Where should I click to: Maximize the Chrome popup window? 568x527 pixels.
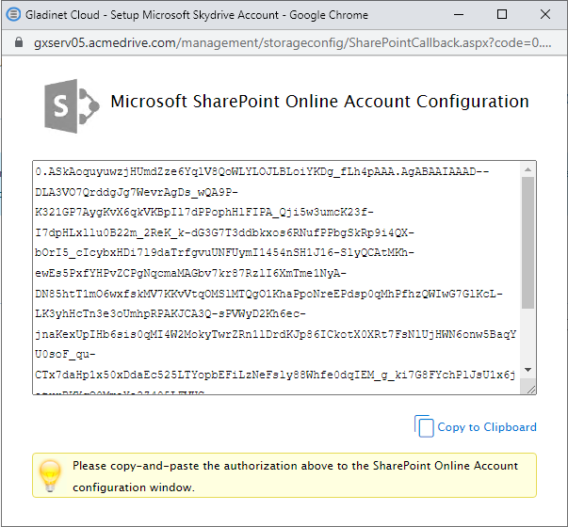pyautogui.click(x=502, y=14)
